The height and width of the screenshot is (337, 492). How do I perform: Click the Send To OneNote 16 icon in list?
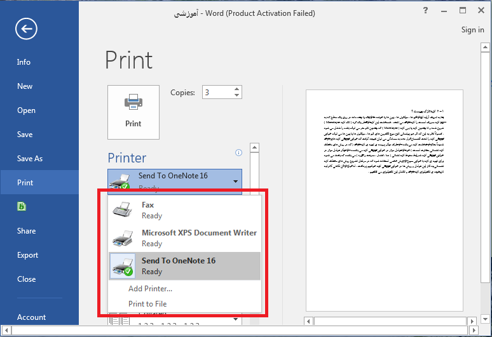click(x=123, y=267)
